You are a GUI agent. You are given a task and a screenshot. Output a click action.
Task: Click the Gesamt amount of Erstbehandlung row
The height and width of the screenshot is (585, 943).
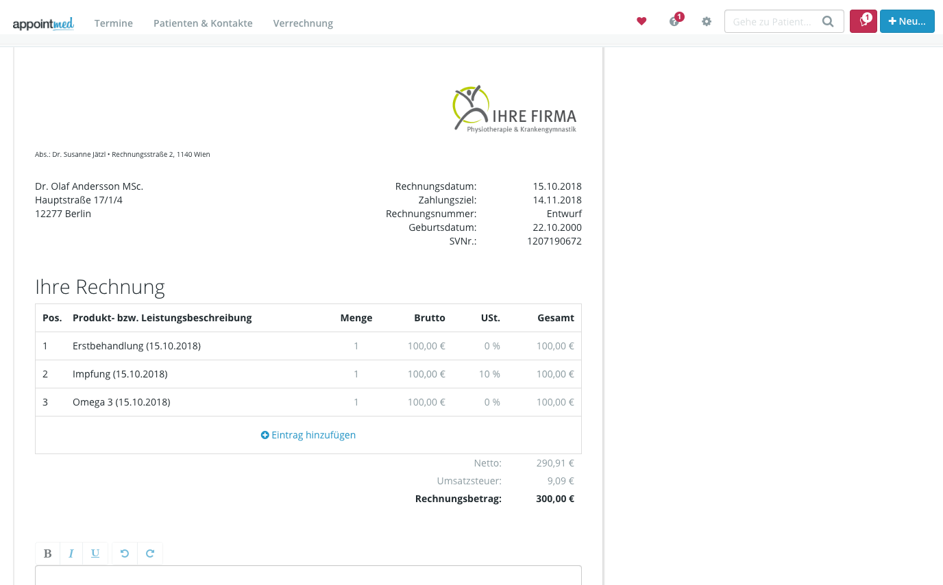(555, 346)
